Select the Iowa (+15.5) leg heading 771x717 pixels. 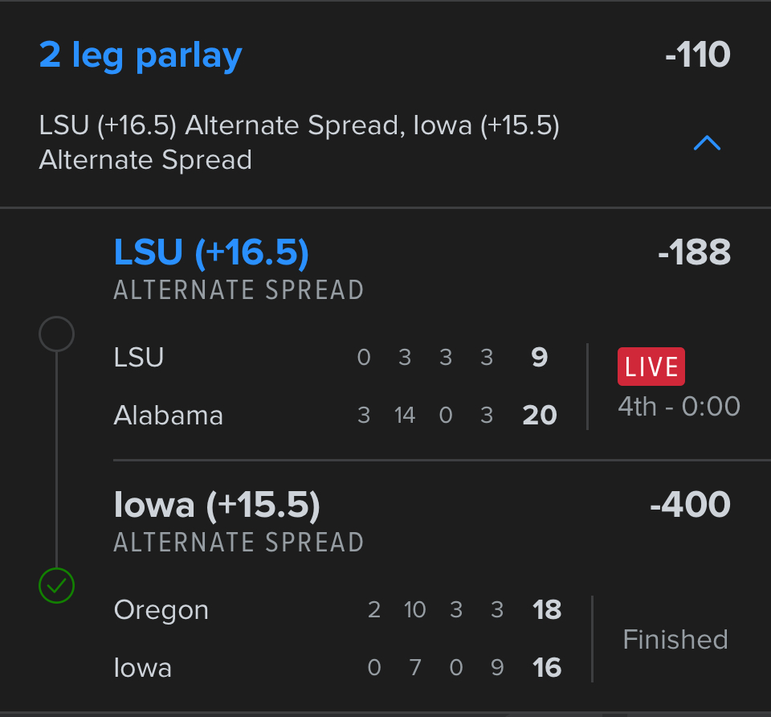tap(217, 505)
